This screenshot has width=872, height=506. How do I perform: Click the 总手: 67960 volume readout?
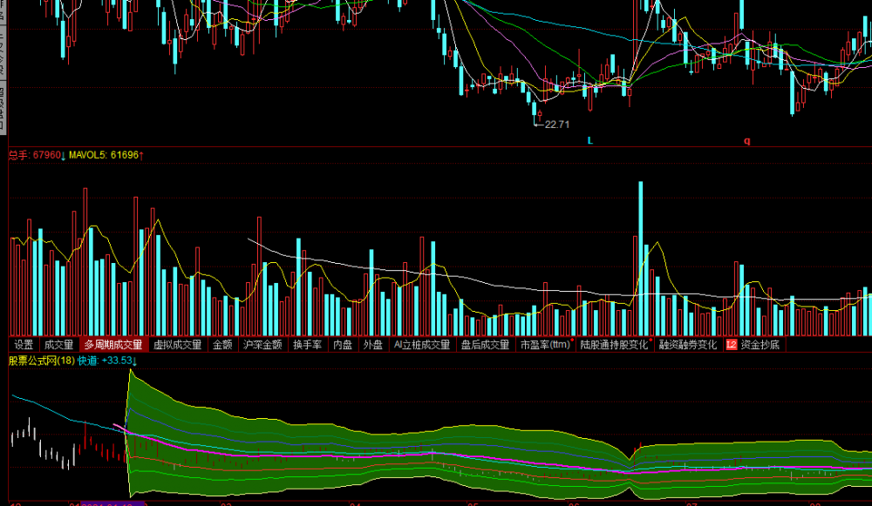click(x=37, y=155)
